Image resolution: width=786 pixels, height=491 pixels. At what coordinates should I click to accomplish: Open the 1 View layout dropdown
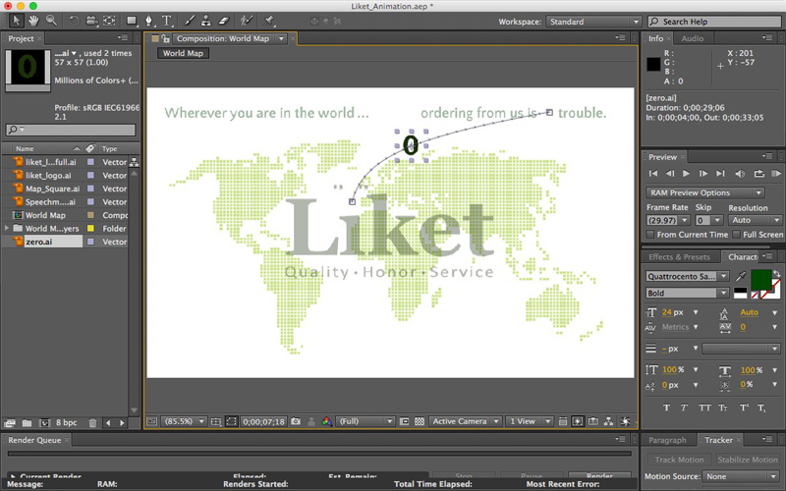[529, 421]
